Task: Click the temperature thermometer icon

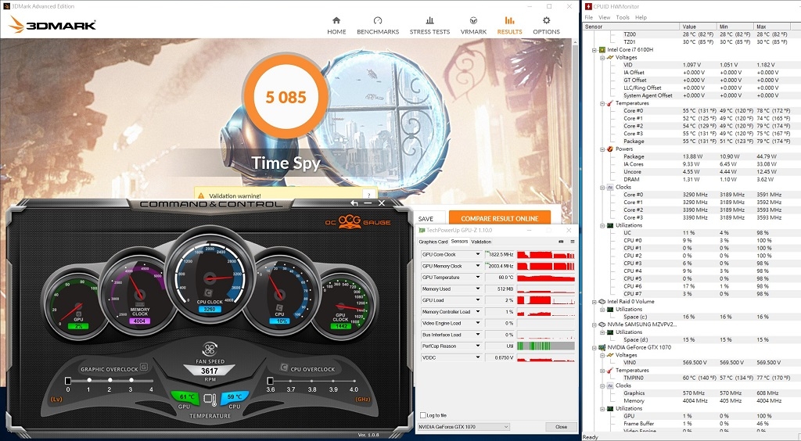Action: coord(210,399)
